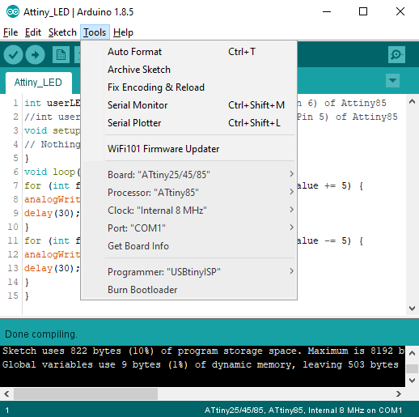Launch WiFi101 Firmware Updater
Screen dimensions: 419x417
coord(188,149)
